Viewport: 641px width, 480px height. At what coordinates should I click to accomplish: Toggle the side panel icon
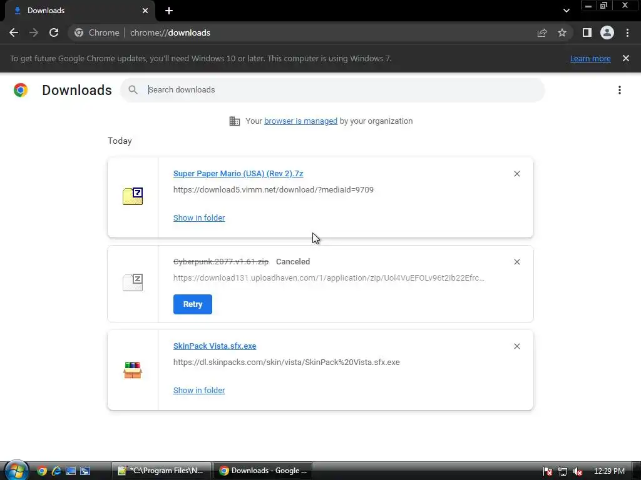click(587, 32)
